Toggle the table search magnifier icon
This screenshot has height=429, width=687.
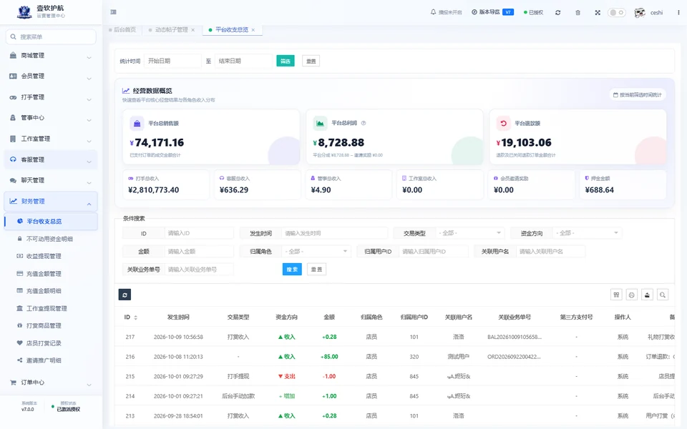click(x=663, y=295)
